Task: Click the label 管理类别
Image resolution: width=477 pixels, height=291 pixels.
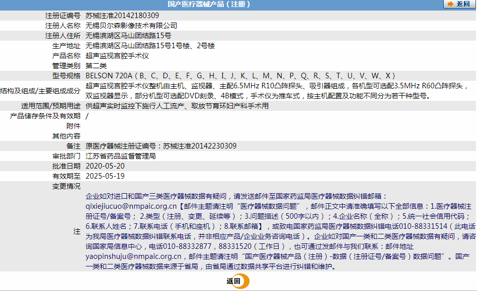Action: pyautogui.click(x=66, y=66)
